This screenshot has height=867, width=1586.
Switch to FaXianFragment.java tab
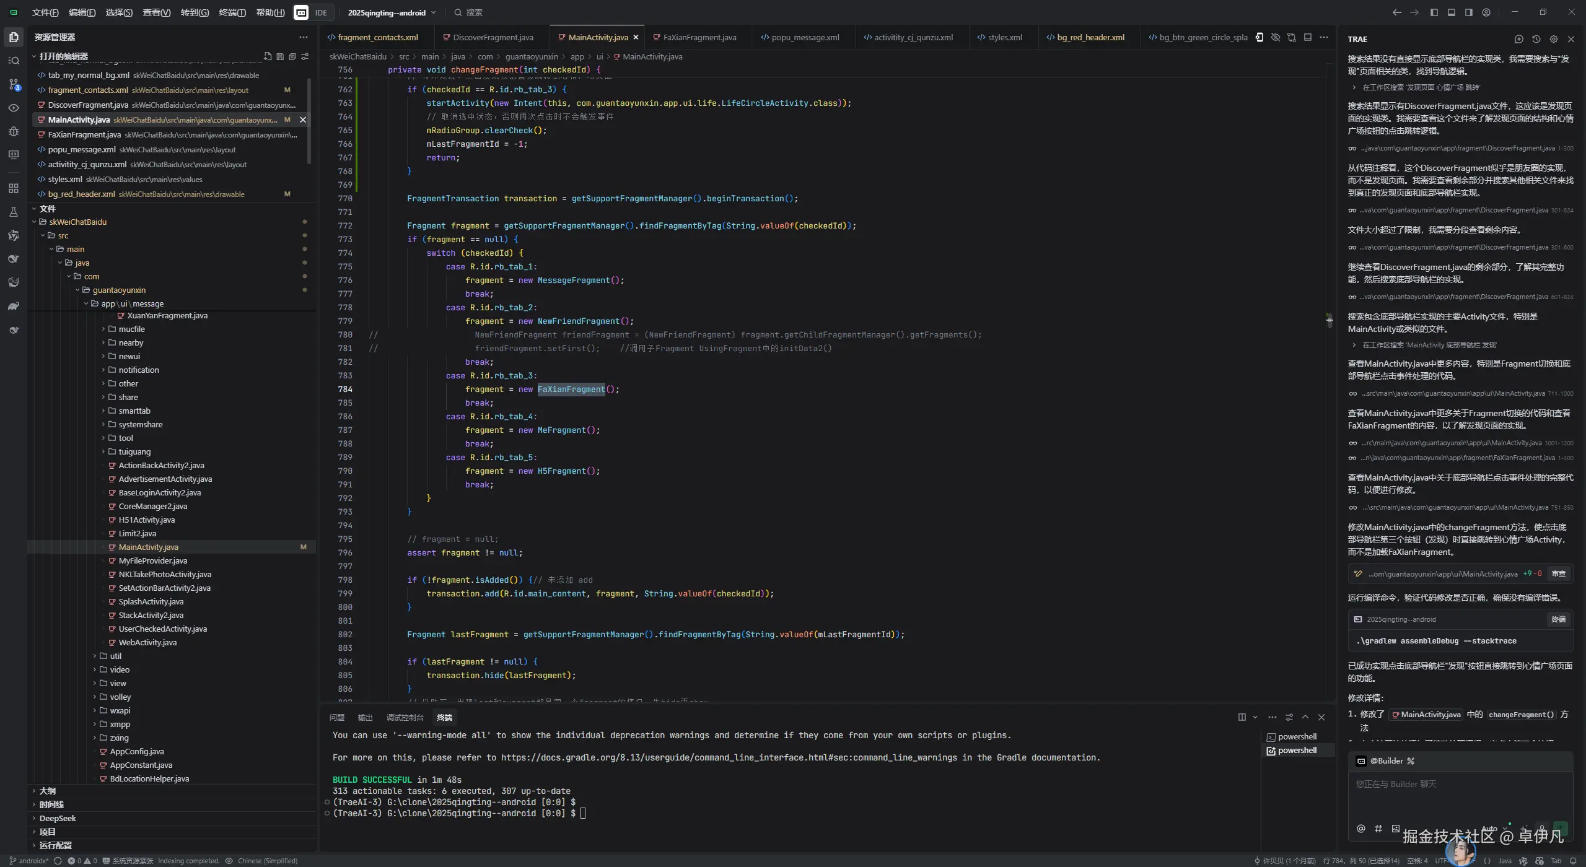(x=699, y=38)
